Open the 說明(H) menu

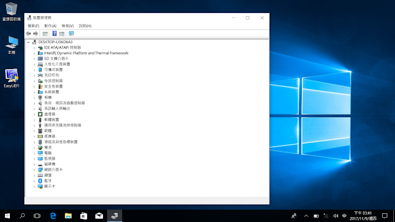(85, 26)
